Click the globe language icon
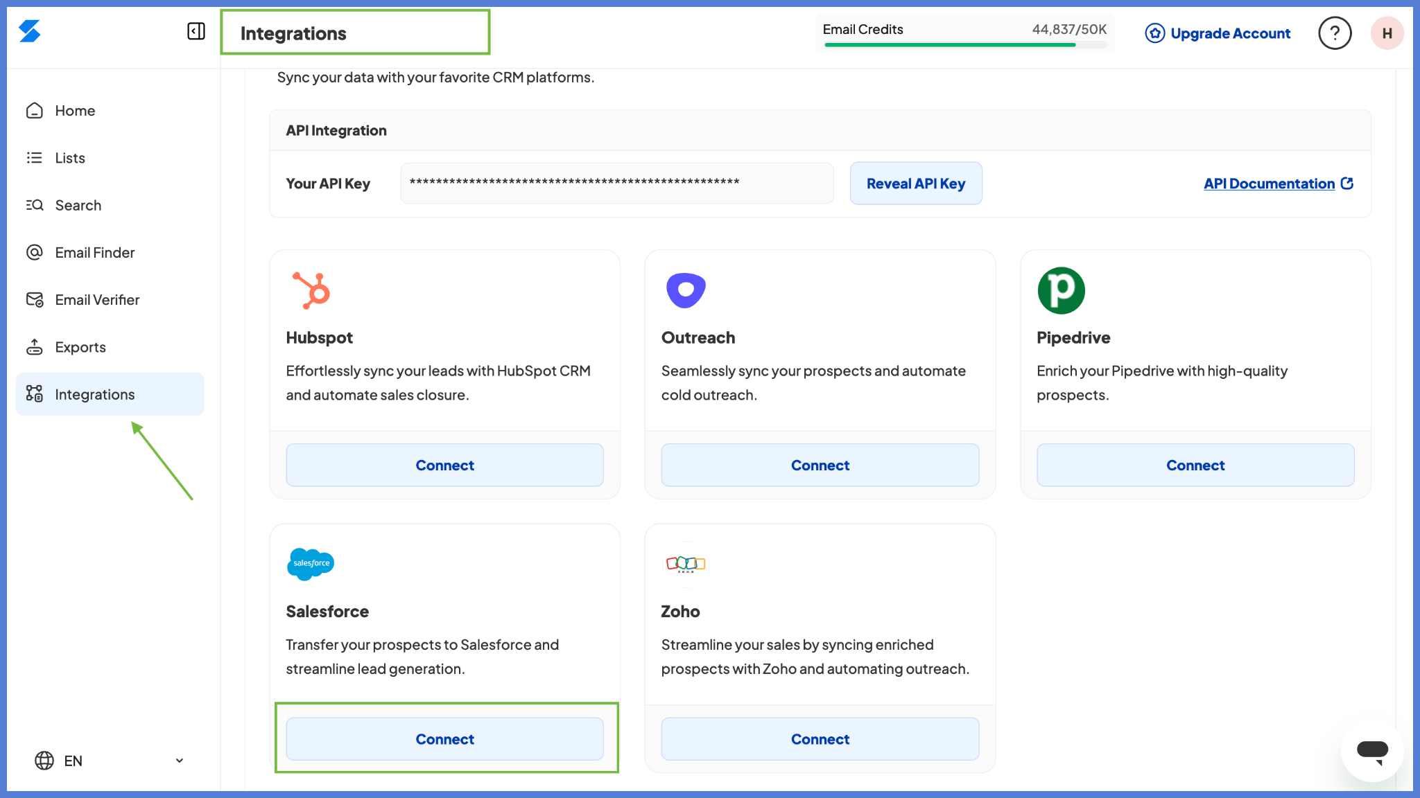Screen dimensions: 1420x798 44,761
